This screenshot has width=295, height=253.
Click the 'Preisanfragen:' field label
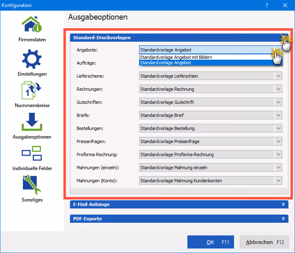(x=91, y=141)
